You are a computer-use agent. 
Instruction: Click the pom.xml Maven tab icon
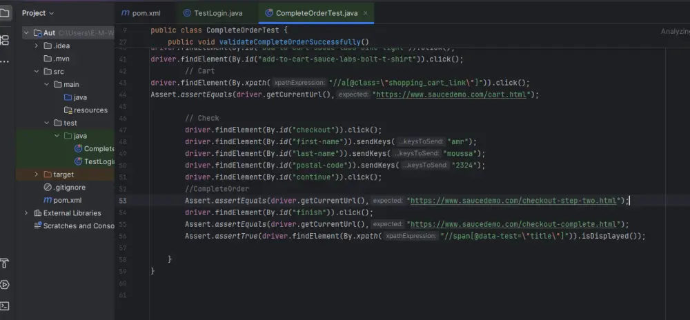pos(126,13)
